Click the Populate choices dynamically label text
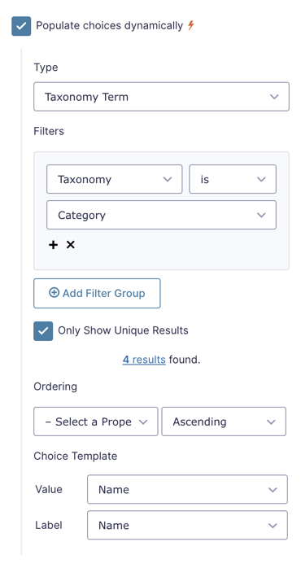 (x=109, y=26)
